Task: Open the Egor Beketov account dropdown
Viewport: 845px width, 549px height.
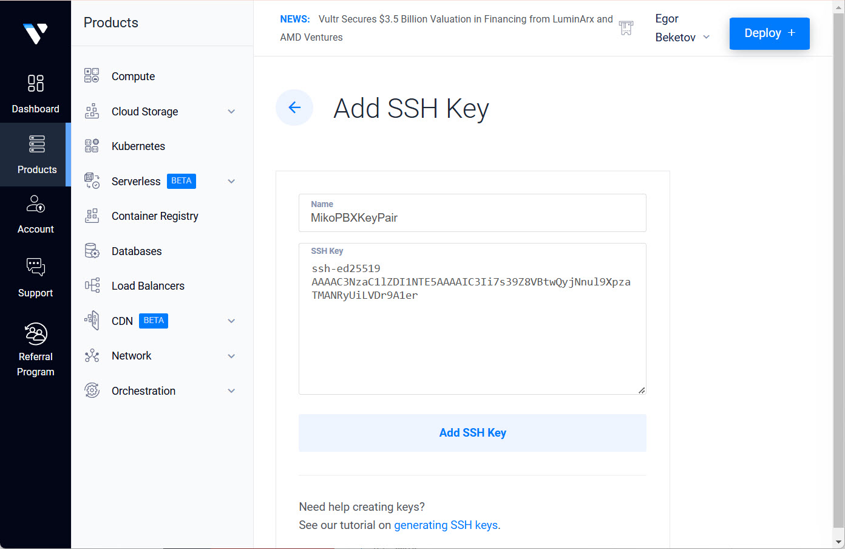Action: [682, 29]
